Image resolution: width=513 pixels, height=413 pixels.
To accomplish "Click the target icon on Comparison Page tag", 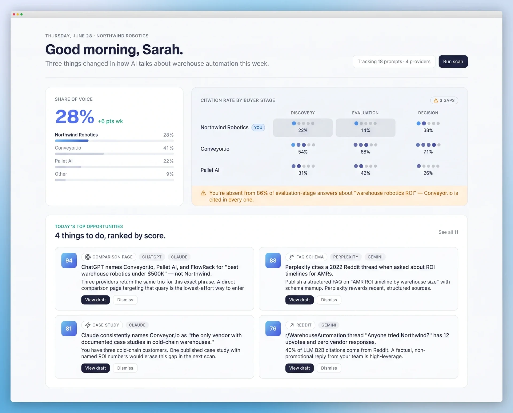I will pos(88,257).
